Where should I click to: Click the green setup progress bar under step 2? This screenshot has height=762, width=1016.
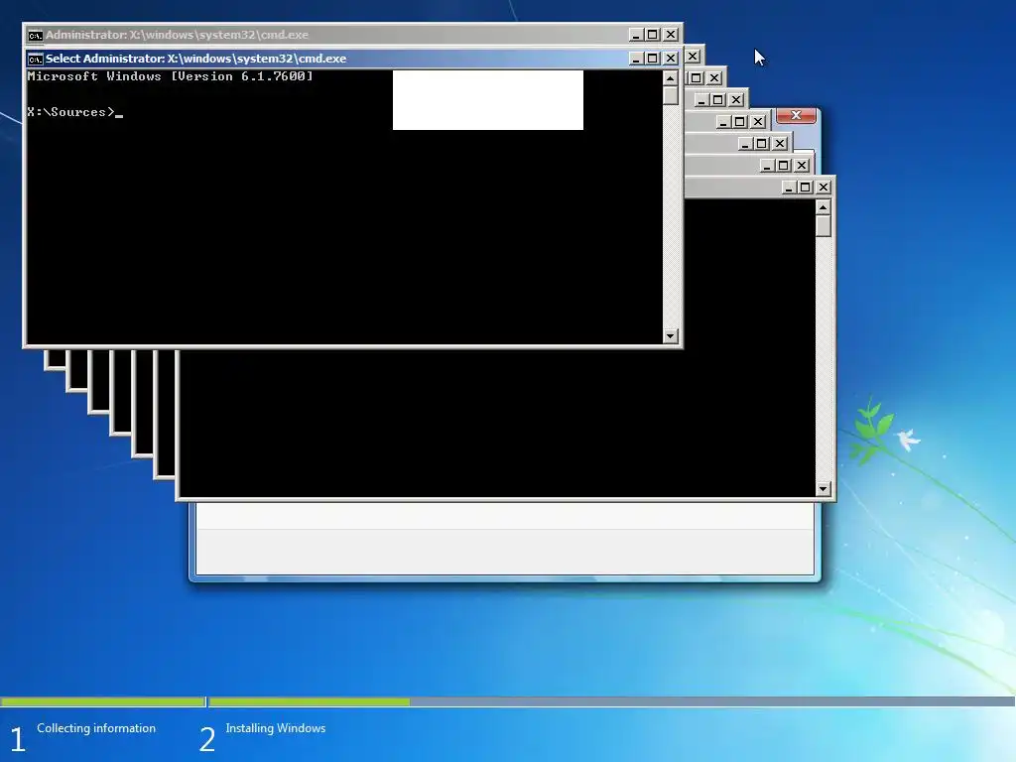tap(310, 701)
